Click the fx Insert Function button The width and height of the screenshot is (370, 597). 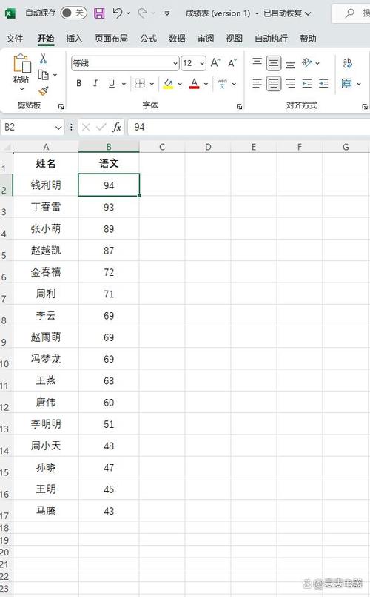[117, 127]
